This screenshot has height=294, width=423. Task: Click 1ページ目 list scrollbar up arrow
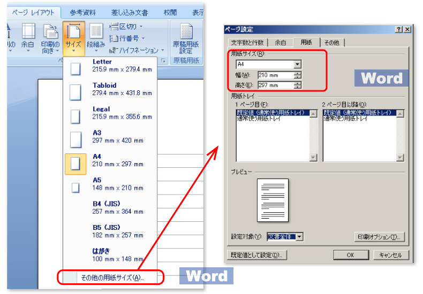[313, 114]
